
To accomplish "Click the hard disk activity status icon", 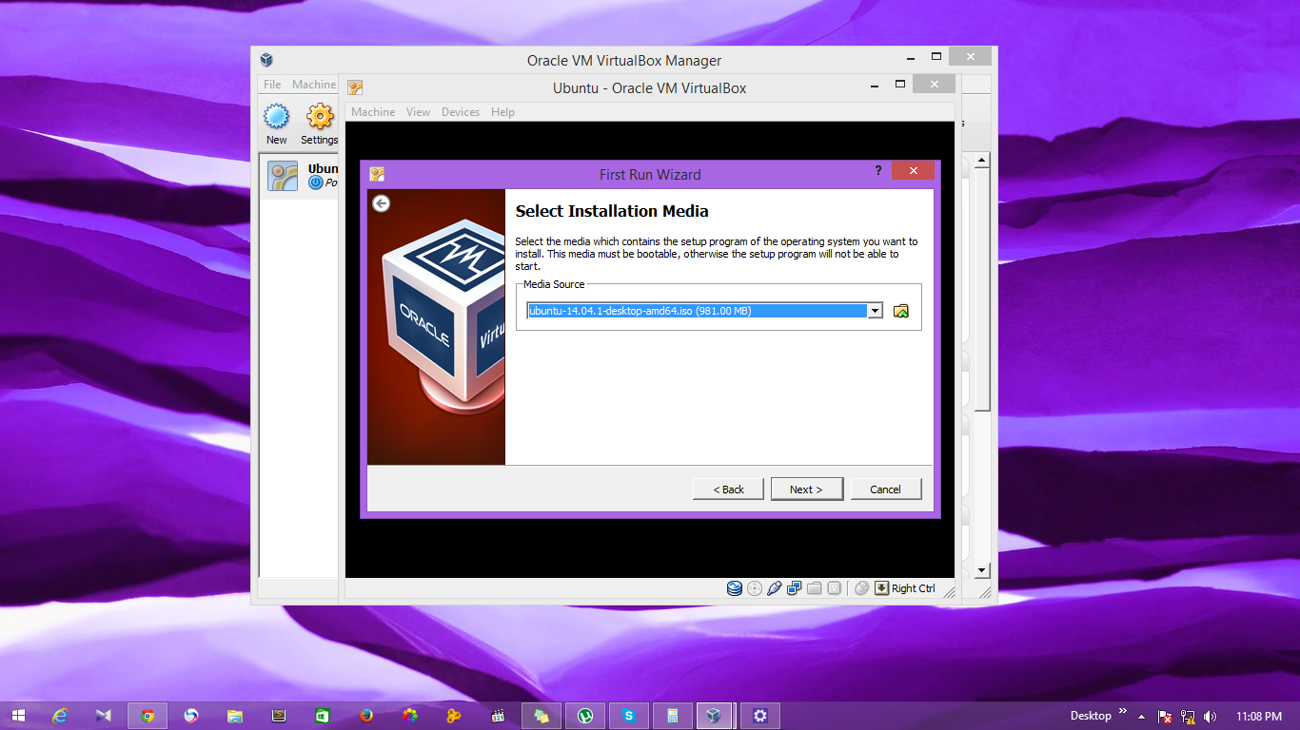I will point(735,588).
